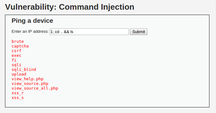Click the 'upload' directory entry
Viewport: 216px width, 113px height.
[19, 74]
